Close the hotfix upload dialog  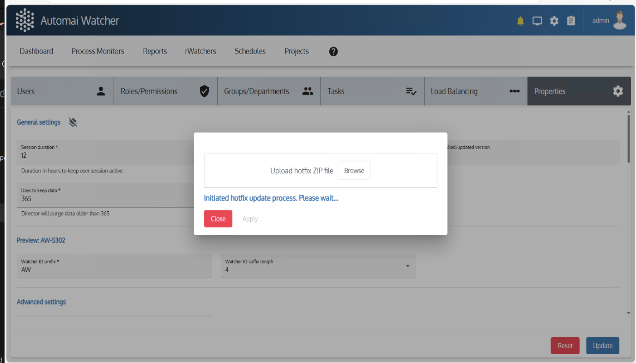(x=218, y=219)
